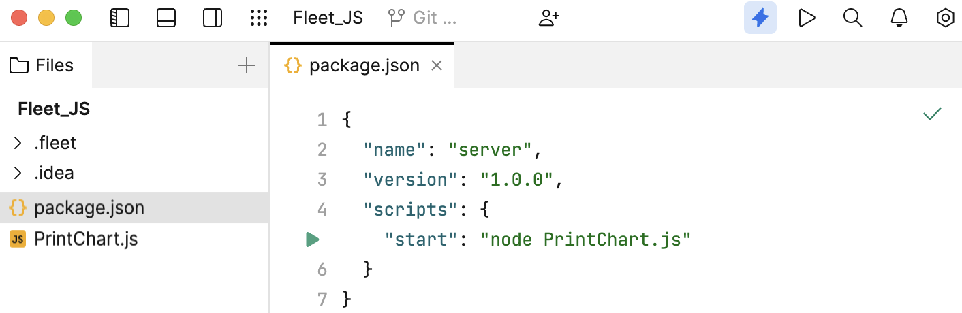Toggle the bottom panel icon
This screenshot has height=313, width=962.
[166, 18]
